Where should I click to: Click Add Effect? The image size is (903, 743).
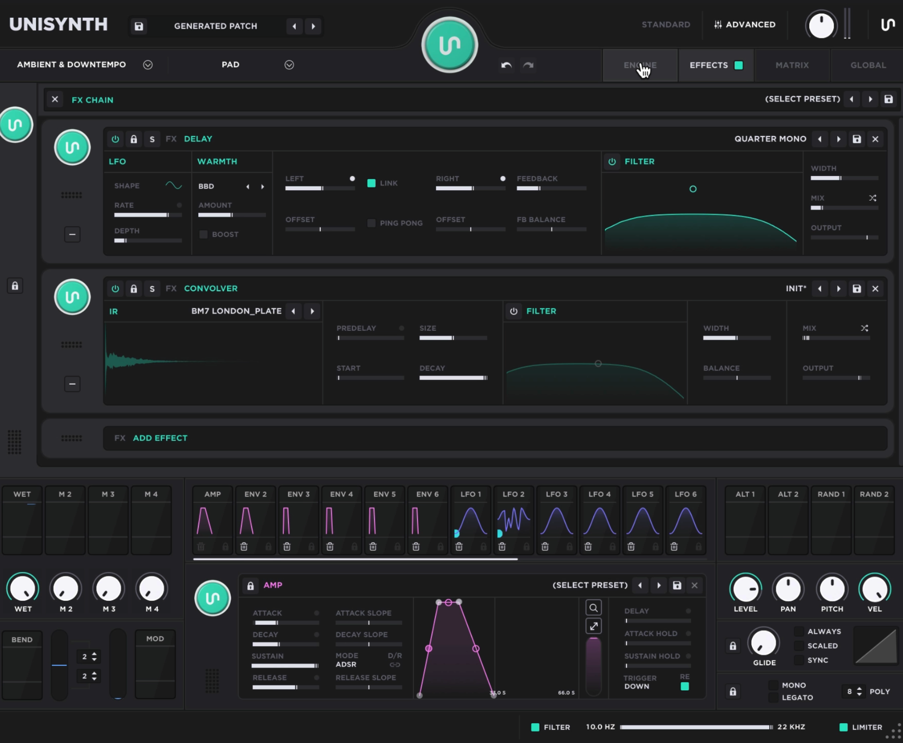click(160, 438)
